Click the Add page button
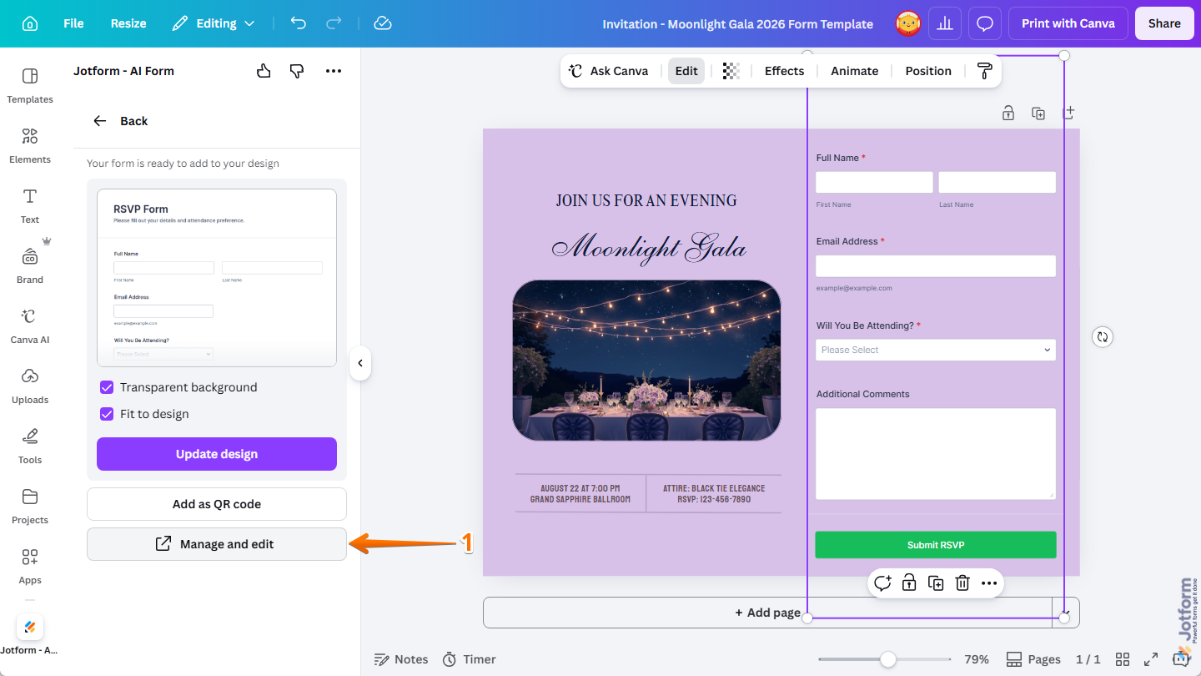This screenshot has width=1201, height=676. tap(767, 613)
